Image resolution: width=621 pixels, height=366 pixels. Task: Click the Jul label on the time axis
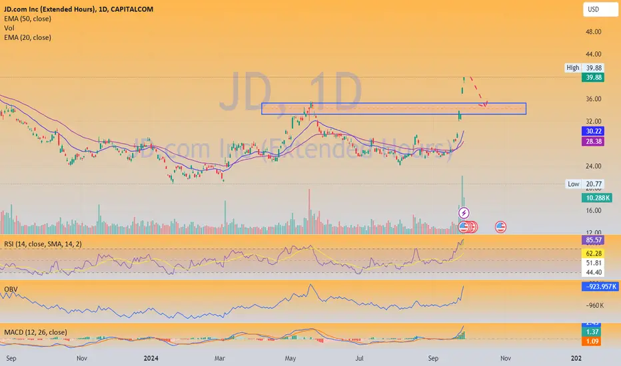359,358
